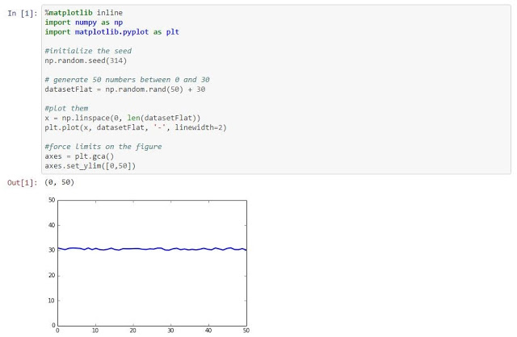Click the #plot them comment

pos(63,108)
